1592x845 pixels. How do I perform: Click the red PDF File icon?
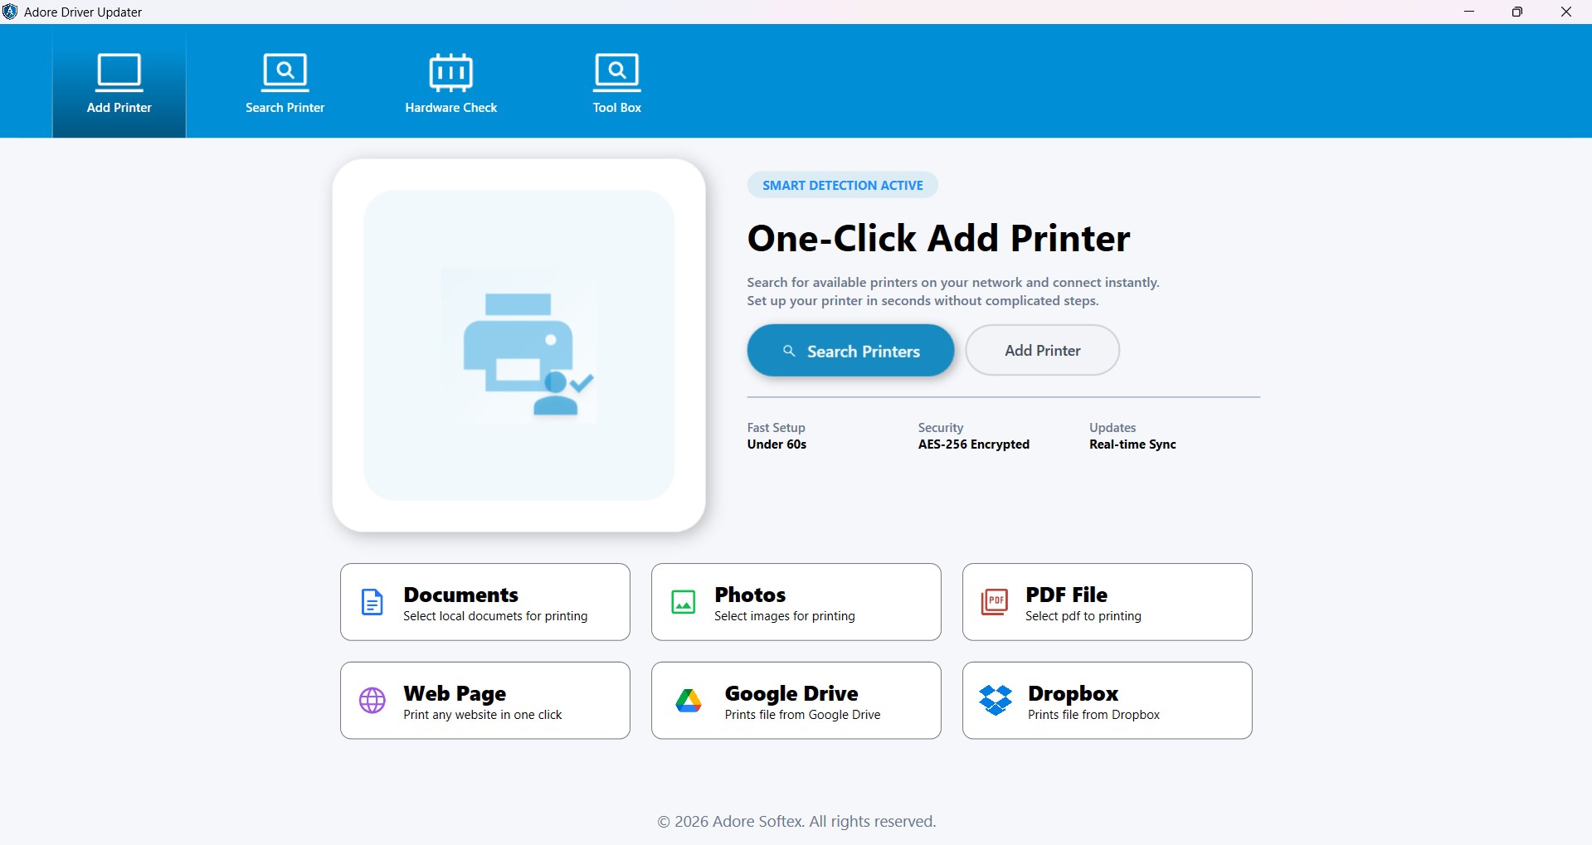[x=995, y=602]
